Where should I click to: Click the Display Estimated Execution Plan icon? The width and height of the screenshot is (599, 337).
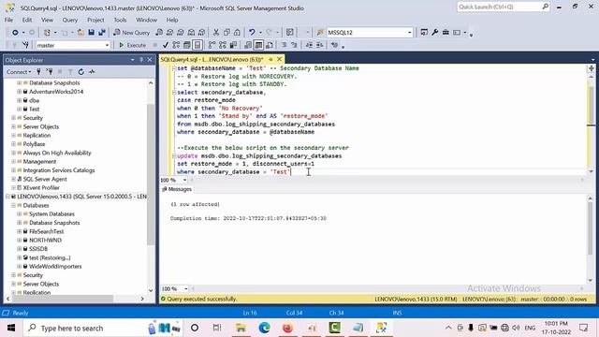pyautogui.click(x=176, y=45)
